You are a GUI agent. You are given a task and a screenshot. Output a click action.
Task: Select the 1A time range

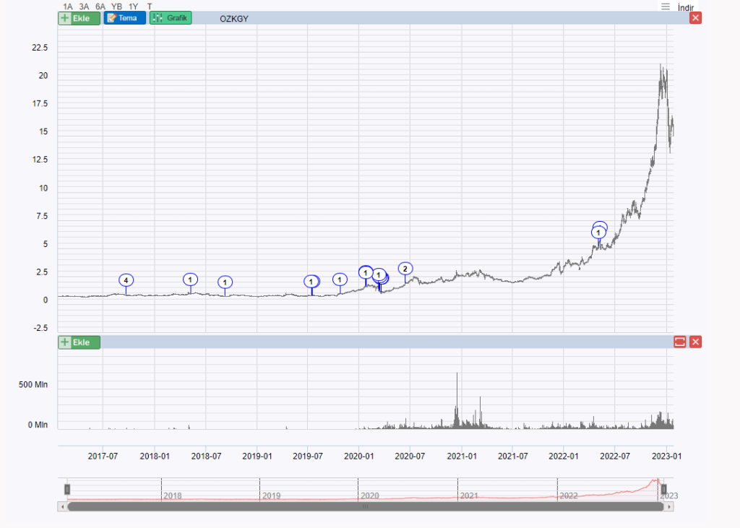click(68, 6)
